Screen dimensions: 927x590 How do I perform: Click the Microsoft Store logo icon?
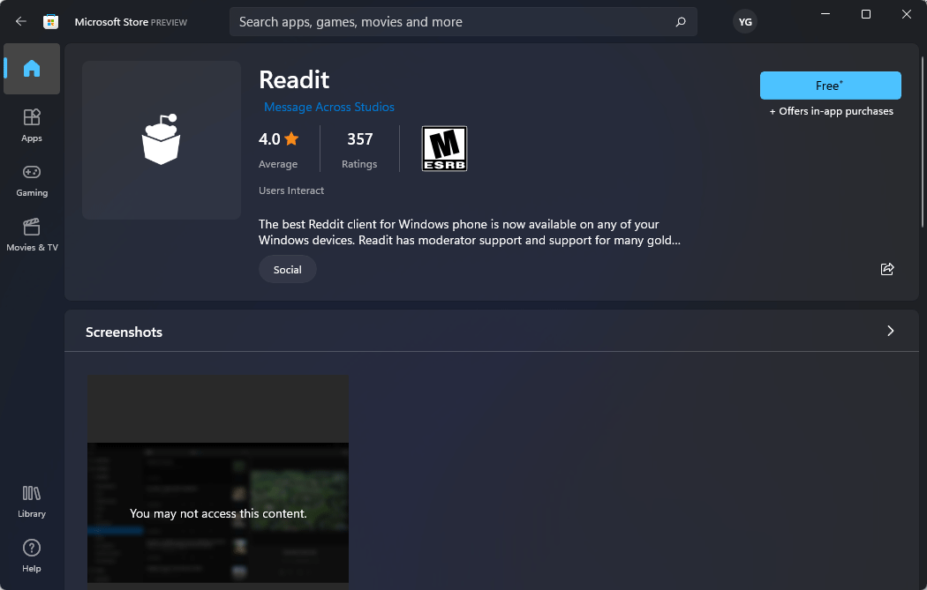51,22
